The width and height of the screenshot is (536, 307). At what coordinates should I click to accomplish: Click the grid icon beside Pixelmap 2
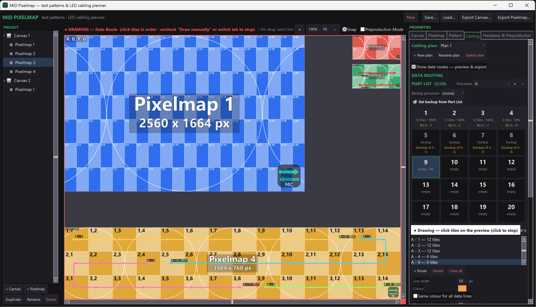click(11, 54)
